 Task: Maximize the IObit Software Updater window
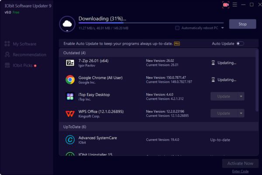(x=252, y=5)
